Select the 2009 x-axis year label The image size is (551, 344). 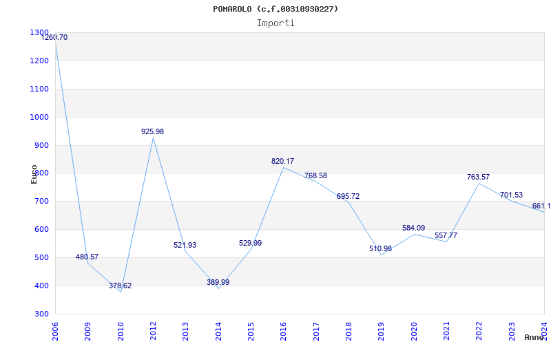[88, 332]
